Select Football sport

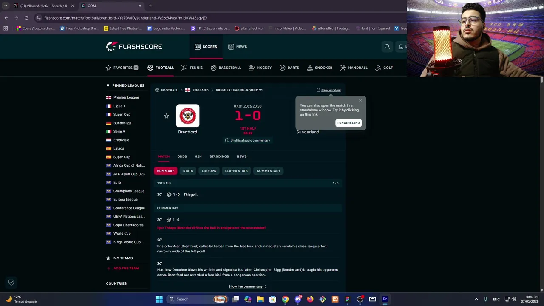[x=161, y=68]
